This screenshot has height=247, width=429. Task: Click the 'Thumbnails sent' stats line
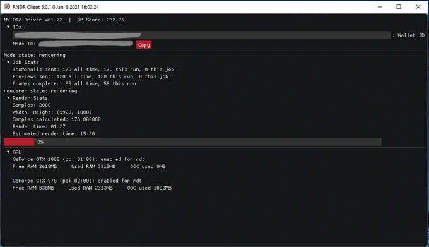pyautogui.click(x=93, y=69)
